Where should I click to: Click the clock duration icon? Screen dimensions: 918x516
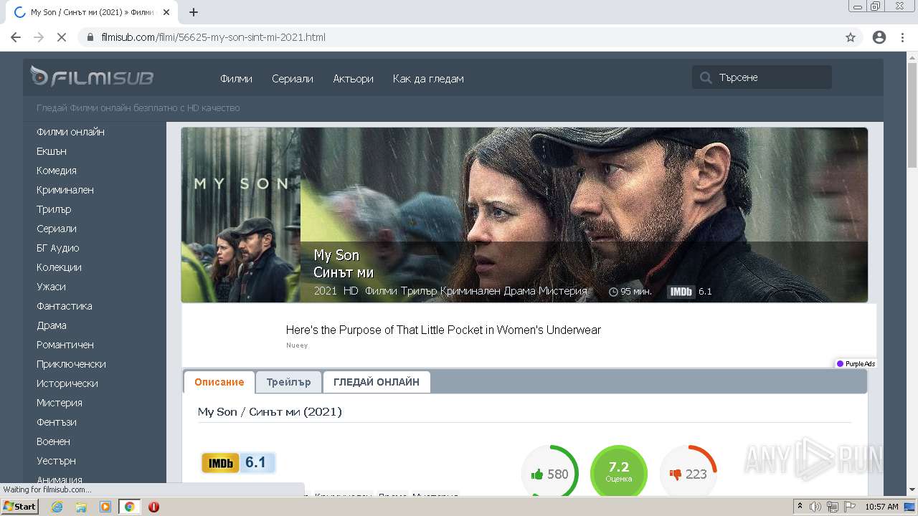pyautogui.click(x=613, y=292)
